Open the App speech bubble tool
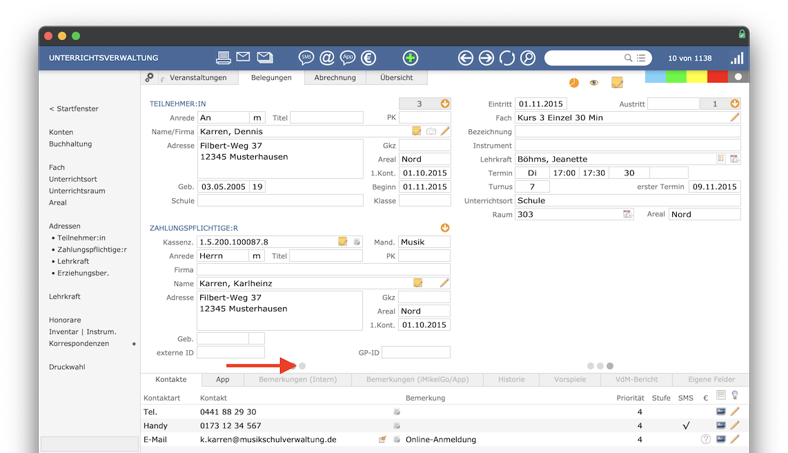 [x=348, y=58]
